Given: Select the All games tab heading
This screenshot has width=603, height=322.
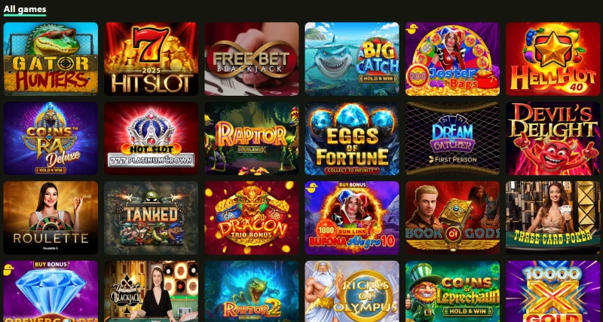Looking at the screenshot, I should pyautogui.click(x=25, y=9).
